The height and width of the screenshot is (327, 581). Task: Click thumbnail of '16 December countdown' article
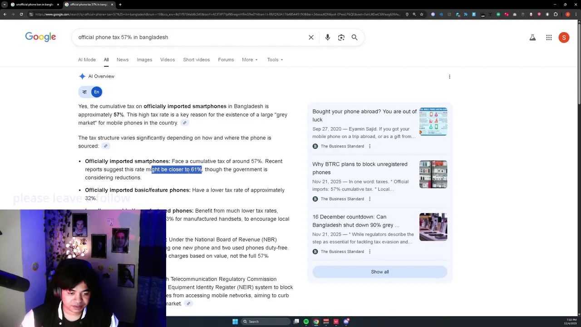pos(433,227)
